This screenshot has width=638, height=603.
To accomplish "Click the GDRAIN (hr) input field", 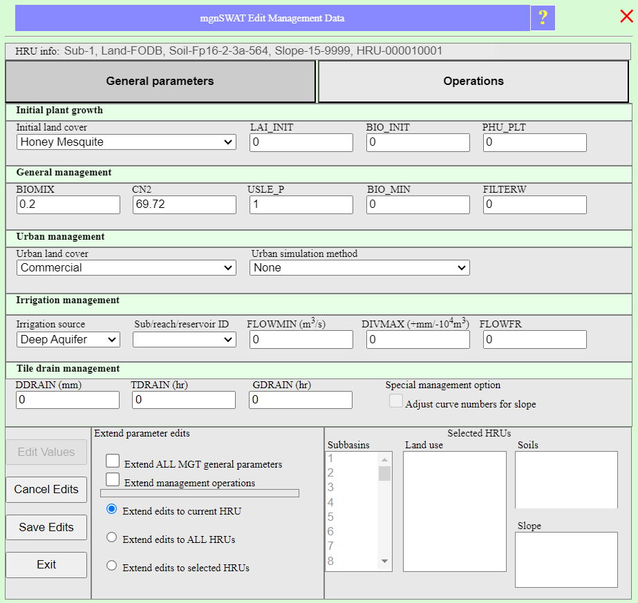I will pyautogui.click(x=301, y=400).
